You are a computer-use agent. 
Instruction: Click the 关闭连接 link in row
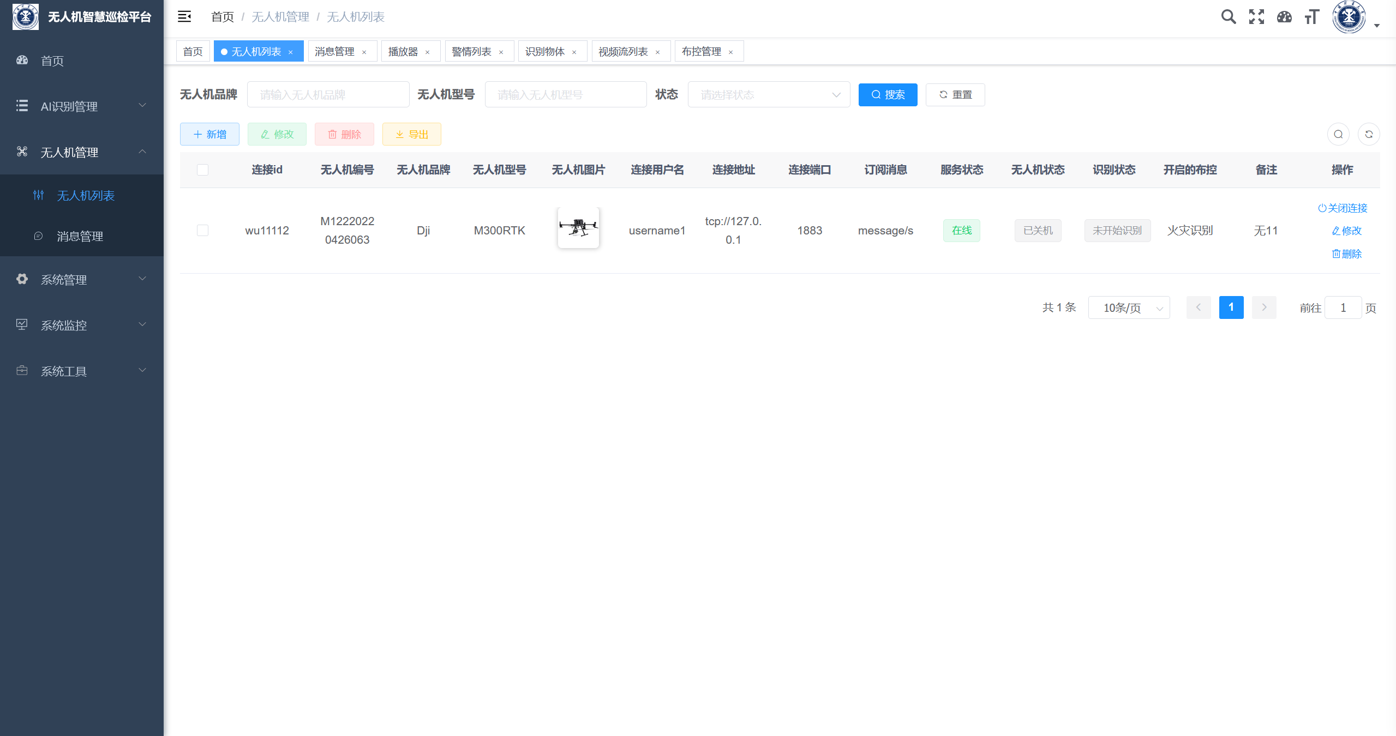1343,208
